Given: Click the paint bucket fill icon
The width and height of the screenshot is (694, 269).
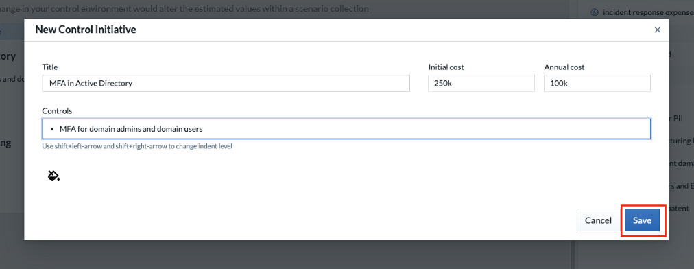Looking at the screenshot, I should click(x=53, y=176).
